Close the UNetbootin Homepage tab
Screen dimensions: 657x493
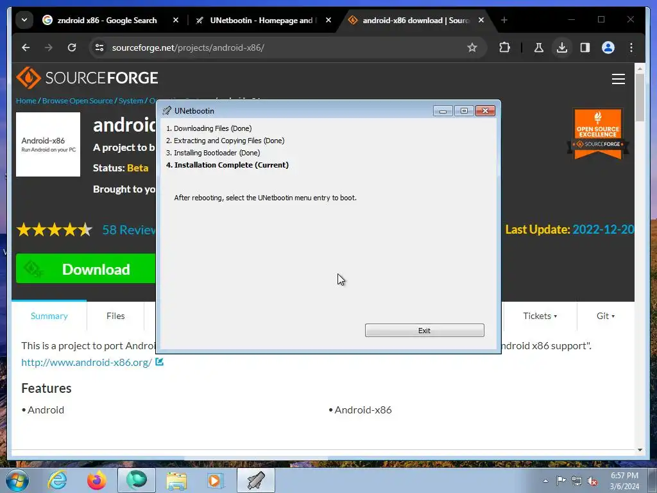[328, 20]
